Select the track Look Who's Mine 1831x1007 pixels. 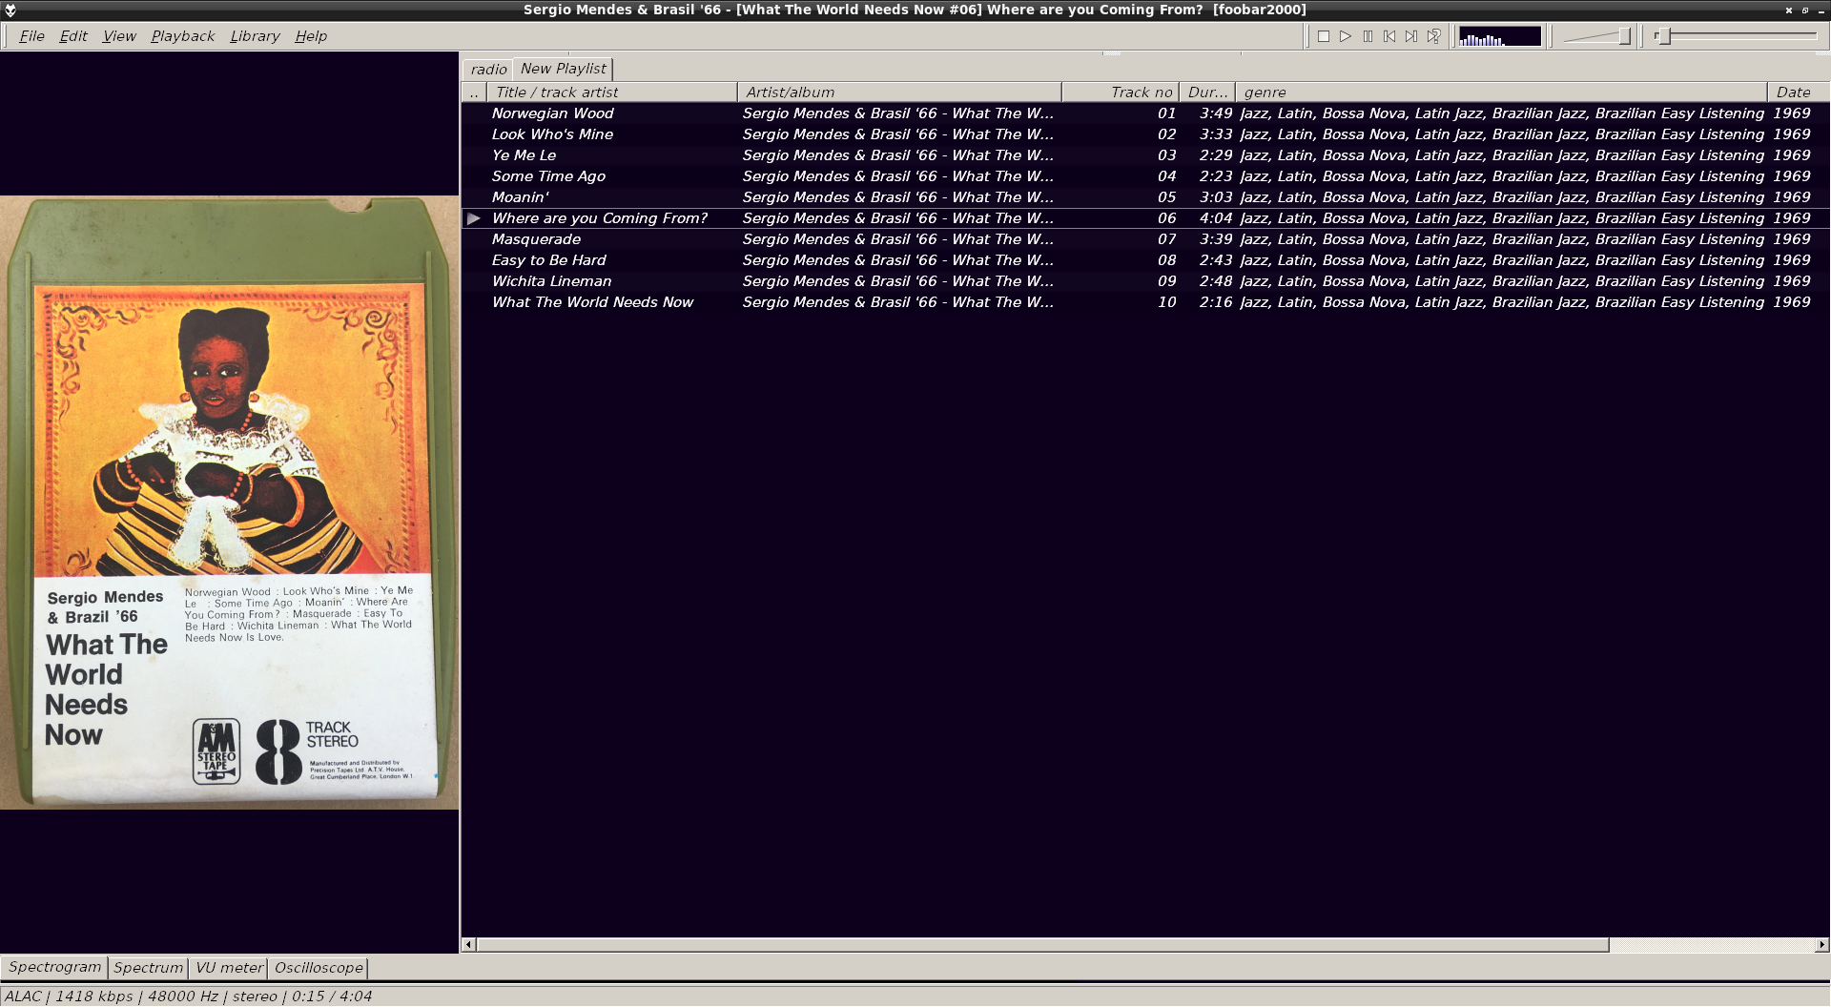(552, 134)
